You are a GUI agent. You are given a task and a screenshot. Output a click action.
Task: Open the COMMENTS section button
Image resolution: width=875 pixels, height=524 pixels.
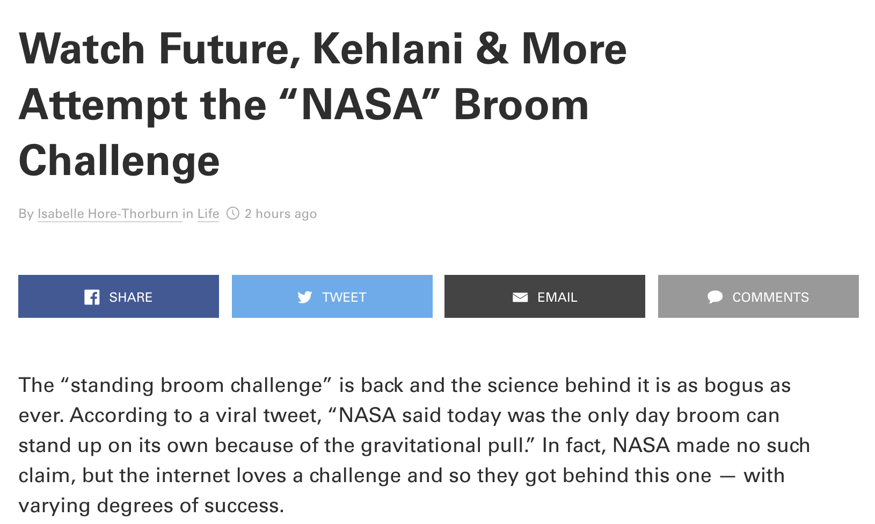click(x=759, y=297)
